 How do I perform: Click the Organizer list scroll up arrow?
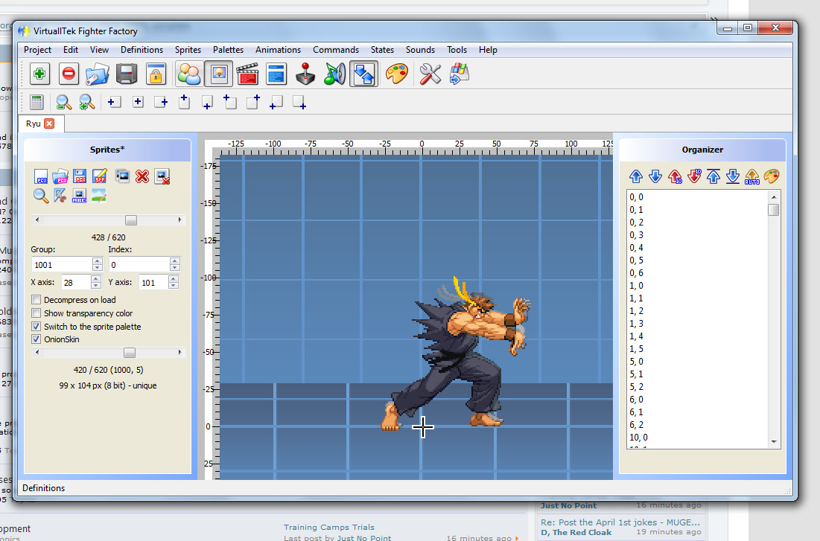point(774,197)
